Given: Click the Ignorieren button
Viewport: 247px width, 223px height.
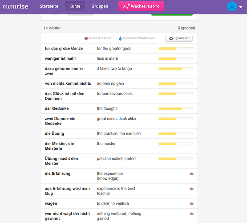Looking at the screenshot, I should click(x=179, y=38).
